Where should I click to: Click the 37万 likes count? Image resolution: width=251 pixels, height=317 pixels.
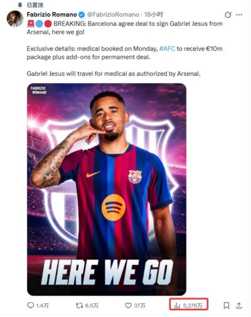click(139, 306)
